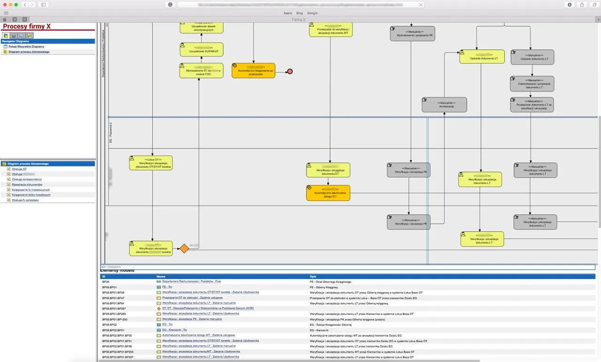This screenshot has height=362, width=601.
Task: Open the FE : Tor element link
Action: click(168, 287)
